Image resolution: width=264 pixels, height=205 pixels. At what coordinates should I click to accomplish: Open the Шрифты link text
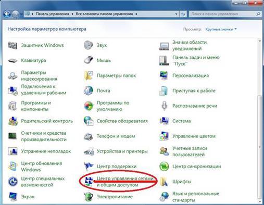pos(182,182)
